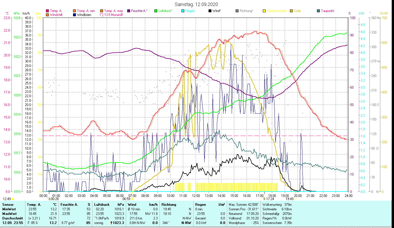Click the sun icon beside 12:49
The image size is (394, 228).
coord(13,199)
